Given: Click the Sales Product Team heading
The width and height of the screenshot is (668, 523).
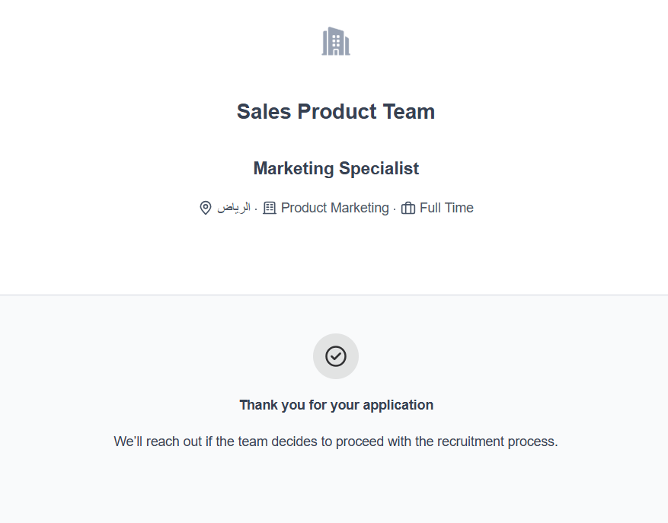Looking at the screenshot, I should pyautogui.click(x=336, y=112).
